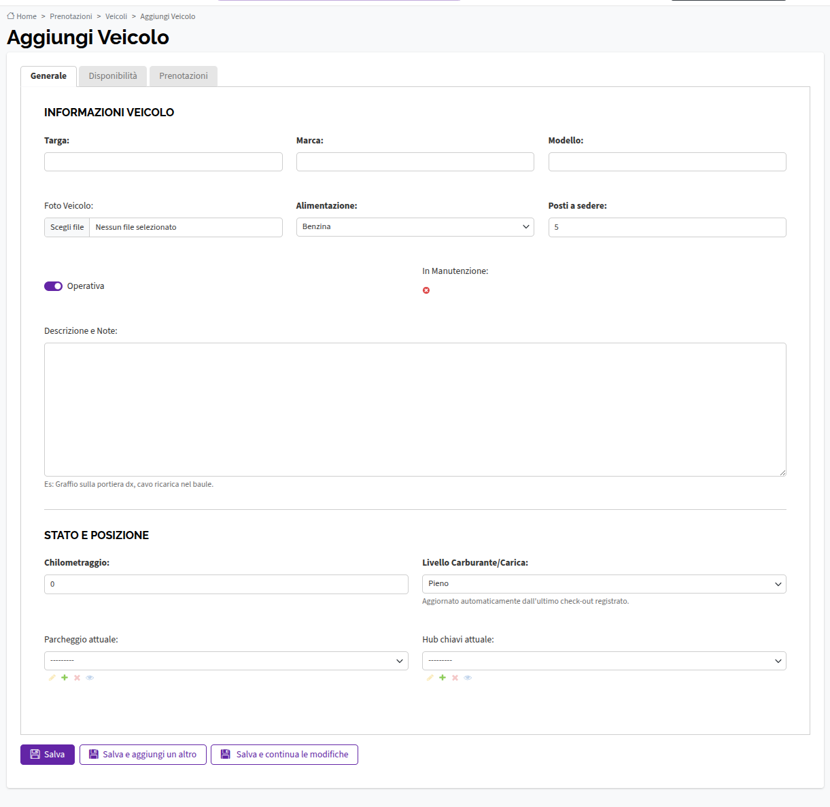
Task: Click the Targa input field
Action: 163,162
